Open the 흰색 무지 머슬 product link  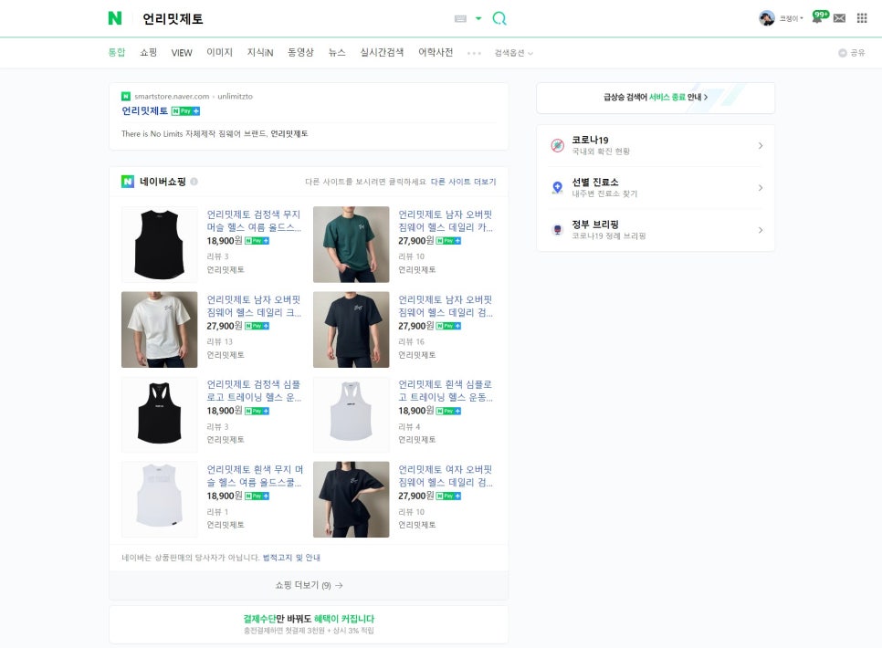tap(255, 476)
